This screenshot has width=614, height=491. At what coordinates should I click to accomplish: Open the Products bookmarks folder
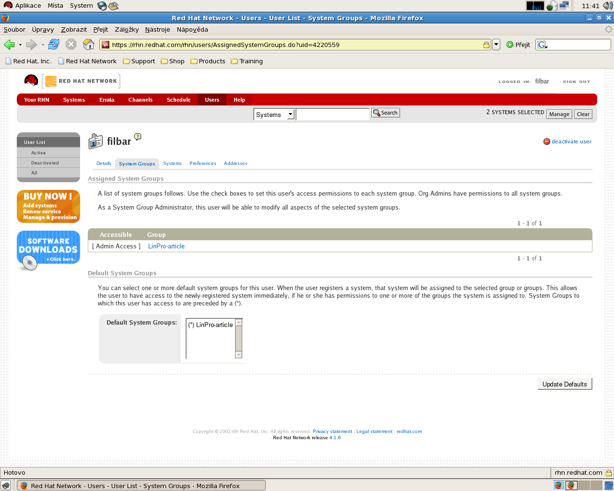click(208, 61)
